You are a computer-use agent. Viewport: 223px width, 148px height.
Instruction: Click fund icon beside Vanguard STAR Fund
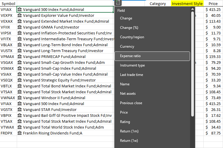pos(19,109)
